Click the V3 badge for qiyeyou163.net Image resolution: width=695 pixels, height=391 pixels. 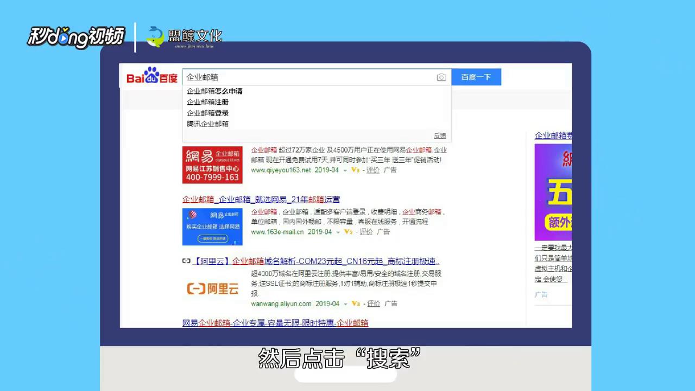pyautogui.click(x=356, y=170)
